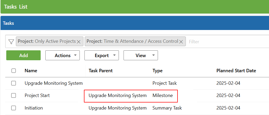The image size is (269, 115).
Task: Tick the Project Start row checkbox
Action: [x=14, y=95]
